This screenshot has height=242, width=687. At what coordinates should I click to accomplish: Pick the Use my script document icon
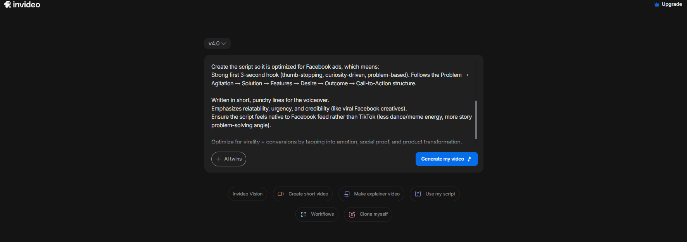click(x=418, y=194)
